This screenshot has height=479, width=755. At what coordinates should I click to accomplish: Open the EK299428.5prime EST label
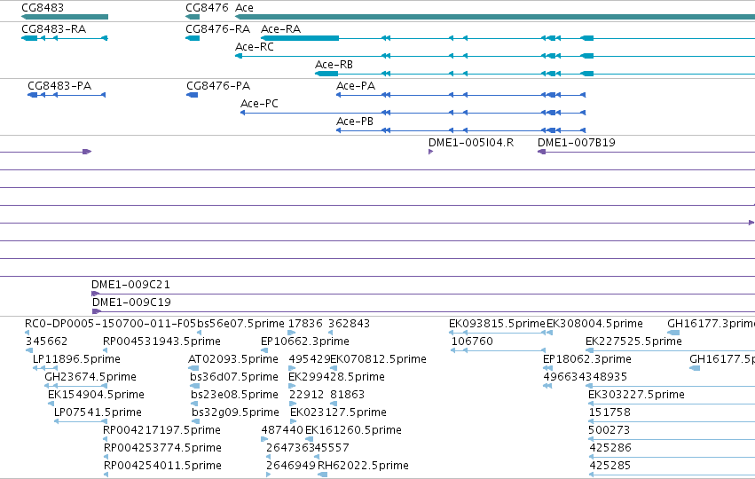(x=336, y=377)
